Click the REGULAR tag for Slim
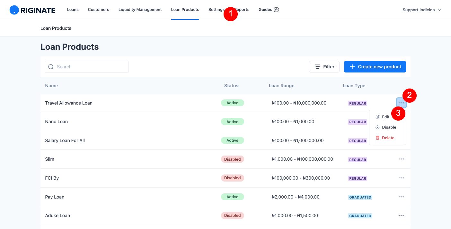The width and height of the screenshot is (451, 229). tap(358, 160)
